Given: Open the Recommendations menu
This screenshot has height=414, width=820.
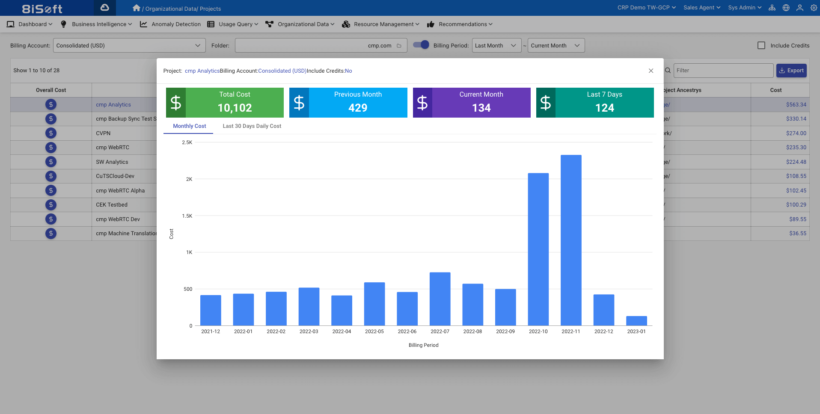Looking at the screenshot, I should [x=460, y=24].
